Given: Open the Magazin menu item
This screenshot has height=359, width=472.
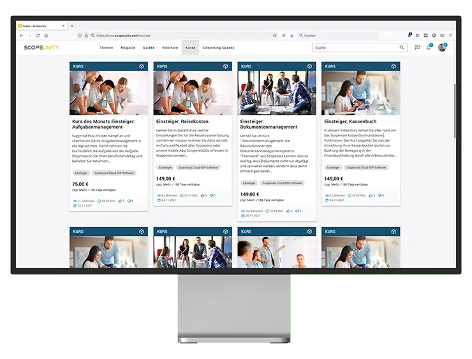Looking at the screenshot, I should point(128,48).
